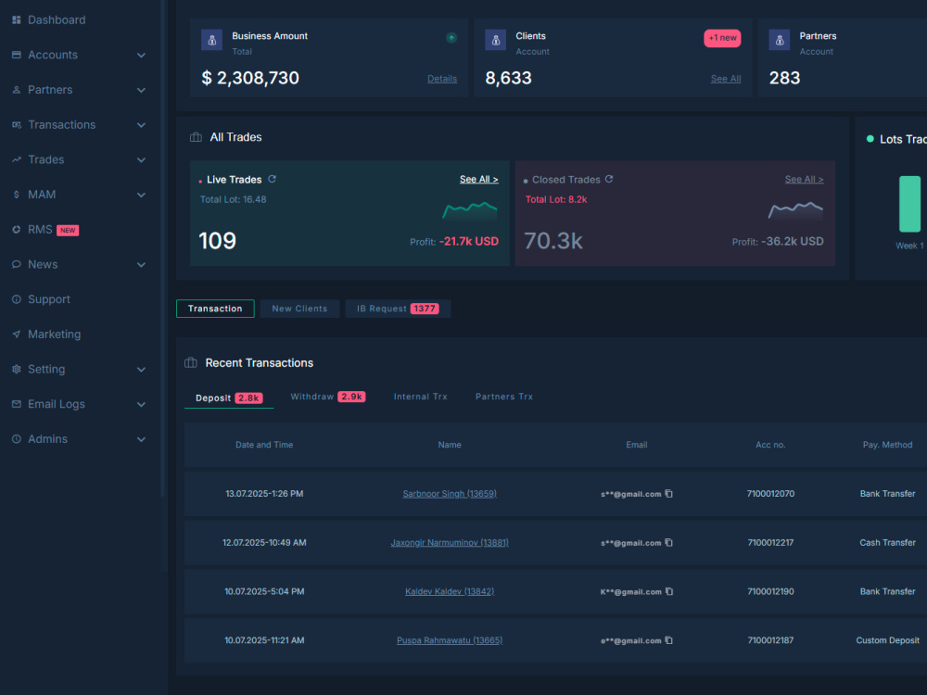Copy email for Puspa Rahmawatu row
This screenshot has height=695, width=927.
pos(668,640)
